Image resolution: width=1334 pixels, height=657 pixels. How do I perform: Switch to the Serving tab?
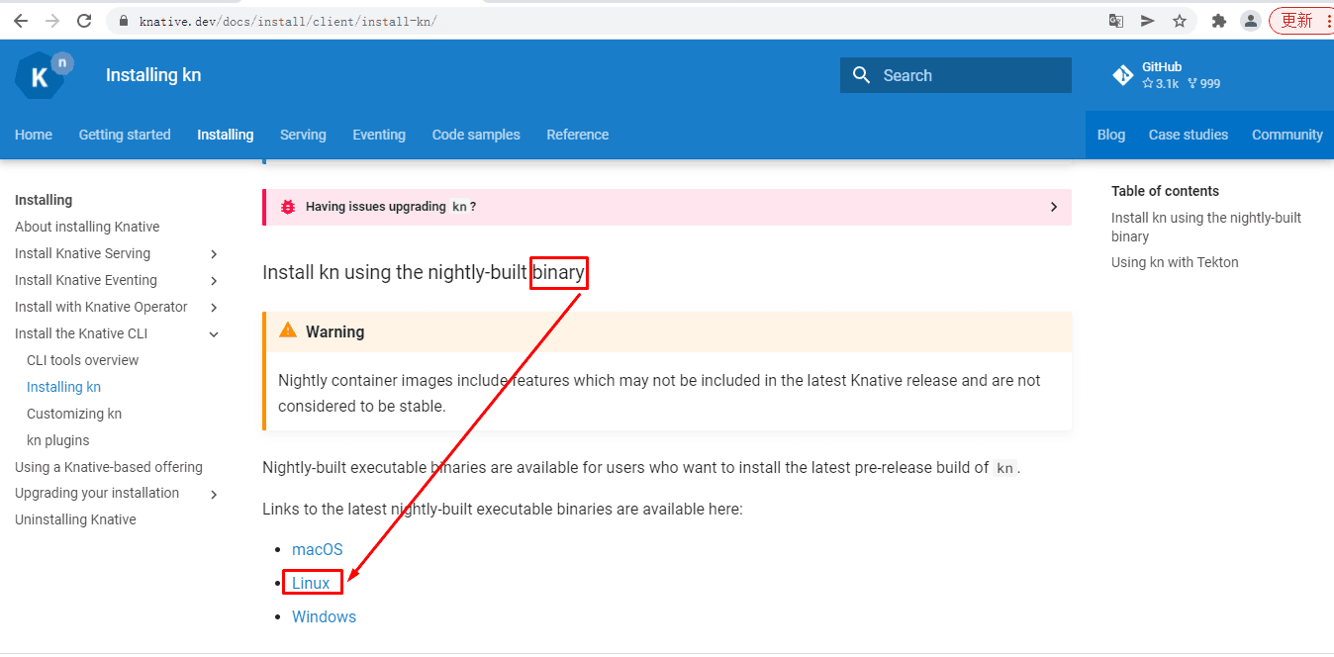(303, 135)
